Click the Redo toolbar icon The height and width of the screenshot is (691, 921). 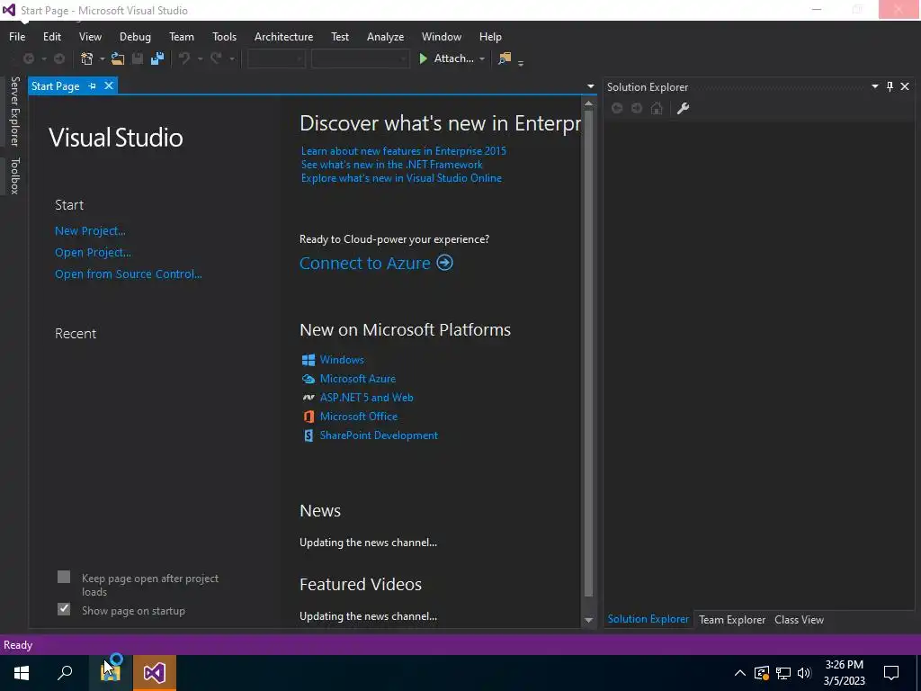[216, 58]
